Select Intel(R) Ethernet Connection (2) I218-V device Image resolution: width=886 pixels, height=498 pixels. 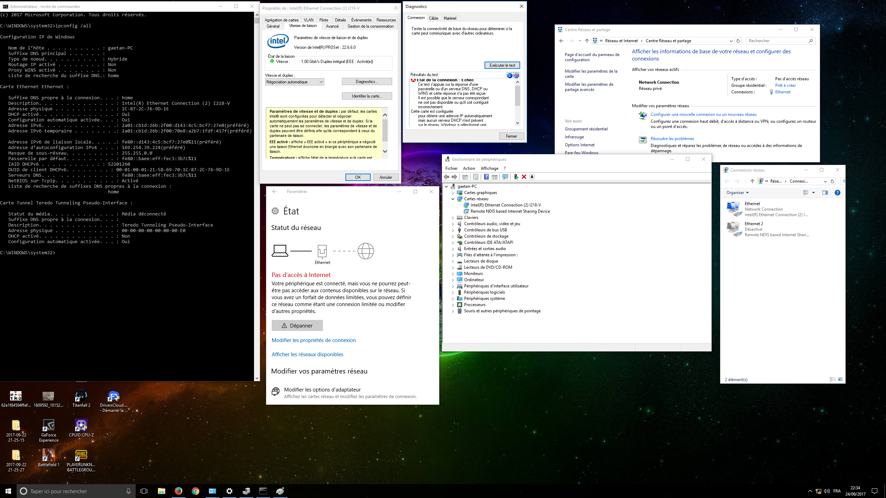506,205
